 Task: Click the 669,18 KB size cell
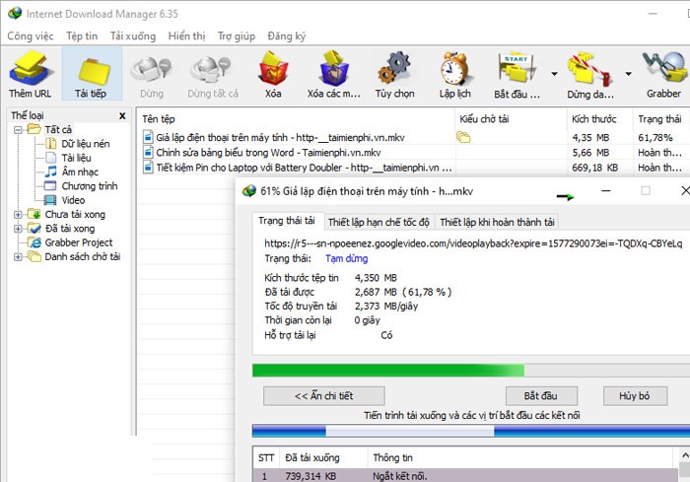[595, 168]
